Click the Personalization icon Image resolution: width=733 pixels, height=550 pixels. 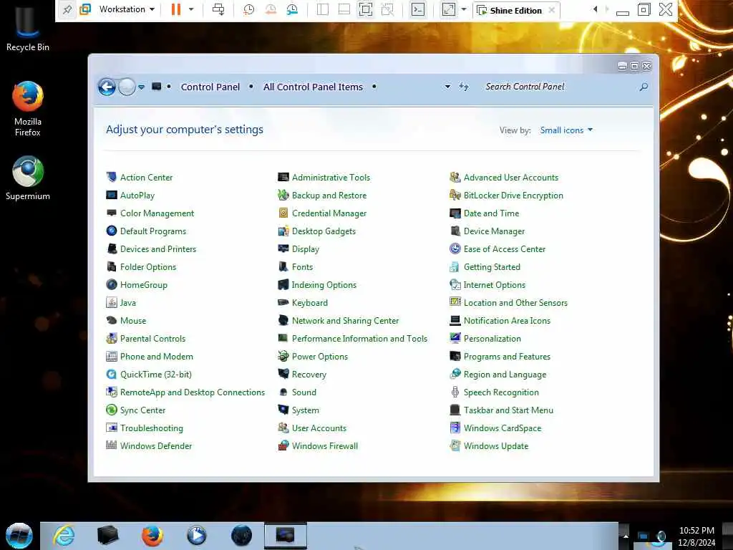pos(455,339)
